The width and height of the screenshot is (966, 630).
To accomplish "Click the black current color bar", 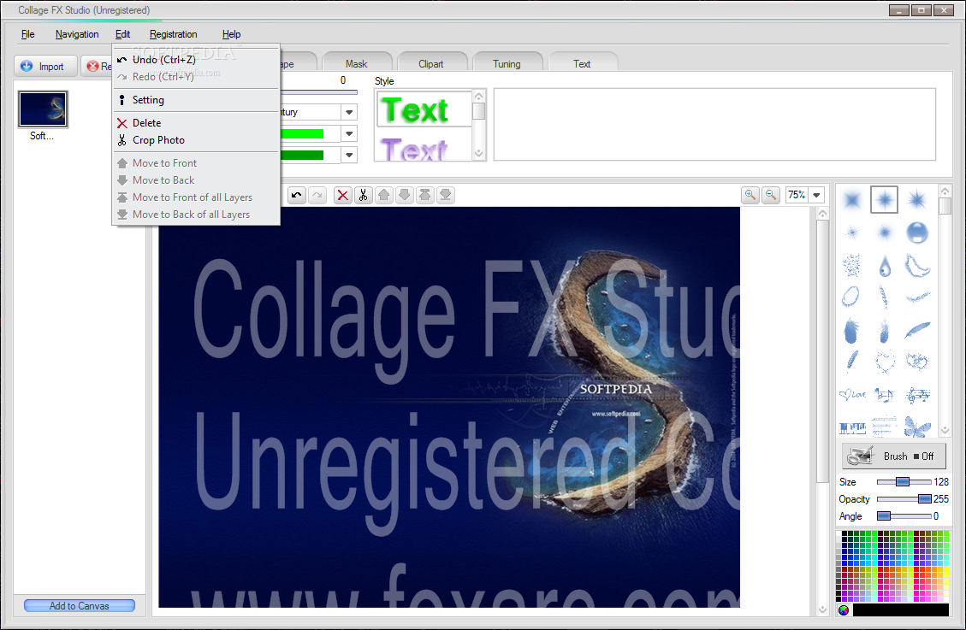I will coord(901,609).
